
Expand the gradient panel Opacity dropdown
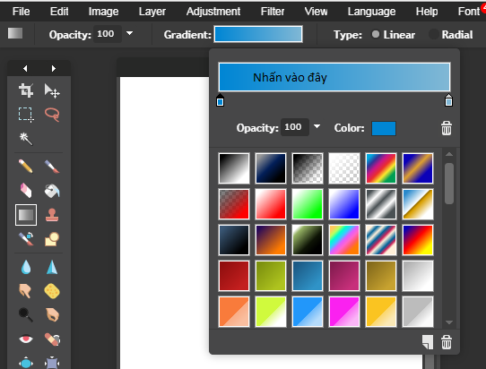click(317, 126)
